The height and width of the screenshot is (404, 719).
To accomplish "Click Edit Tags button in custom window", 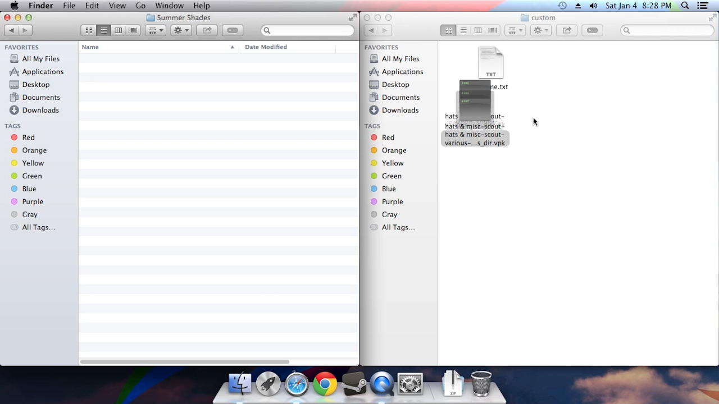I will coord(592,30).
